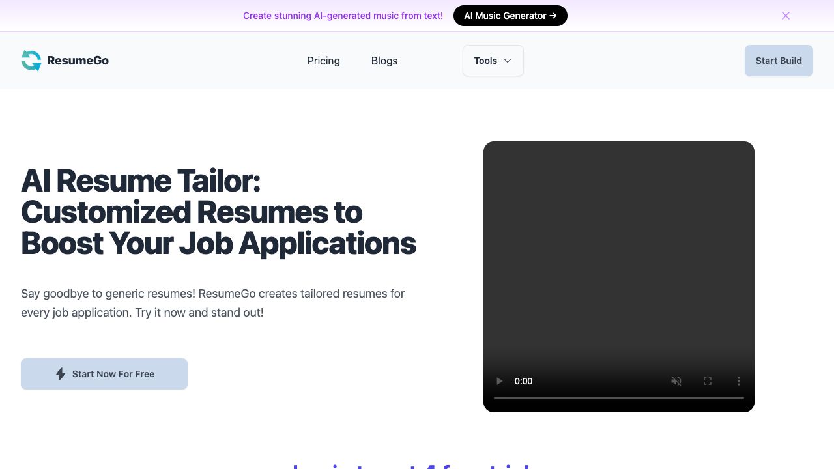Click the lightning bolt icon
Image resolution: width=834 pixels, height=469 pixels.
61,374
